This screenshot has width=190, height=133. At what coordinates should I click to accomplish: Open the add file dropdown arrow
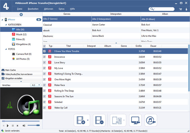[88, 120]
